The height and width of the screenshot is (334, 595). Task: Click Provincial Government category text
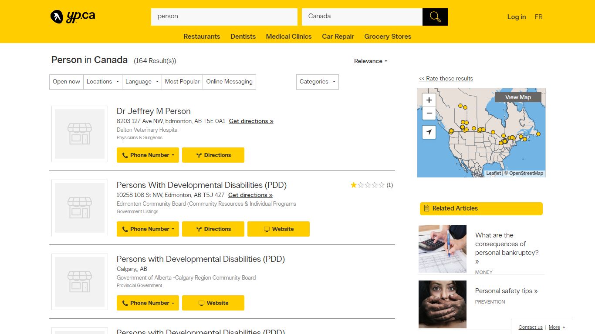(139, 286)
